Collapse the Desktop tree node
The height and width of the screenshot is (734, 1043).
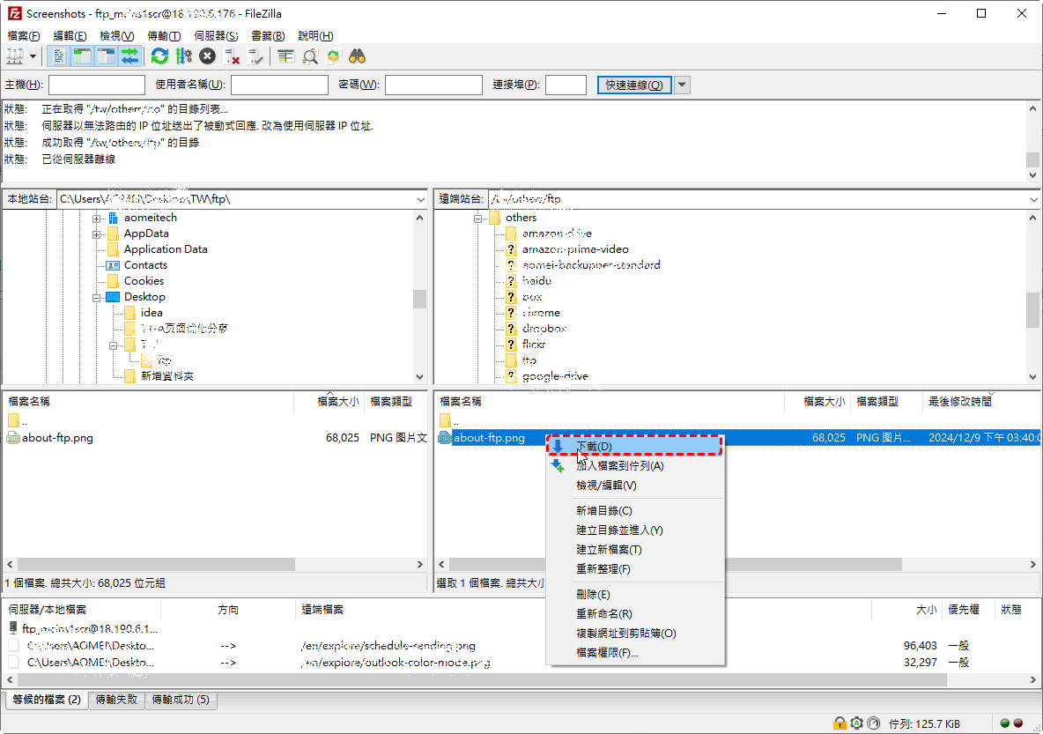click(x=96, y=298)
